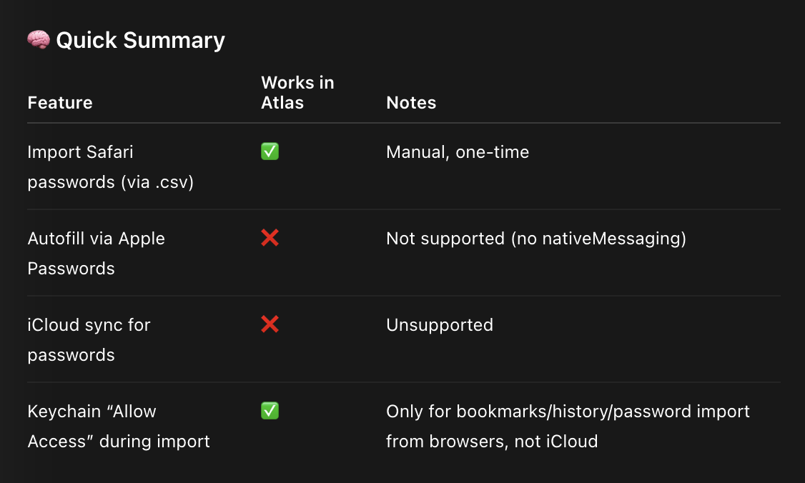805x483 pixels.
Task: Click the "from browsers, not iCloud" line
Action: tap(492, 442)
